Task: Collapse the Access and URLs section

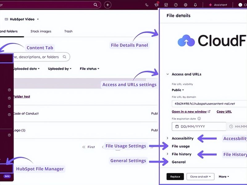Action: 168,74
